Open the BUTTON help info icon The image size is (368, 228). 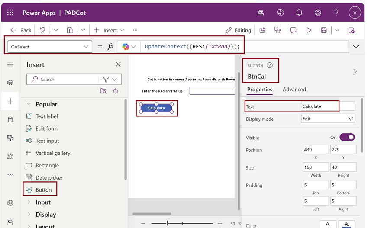pos(270,65)
